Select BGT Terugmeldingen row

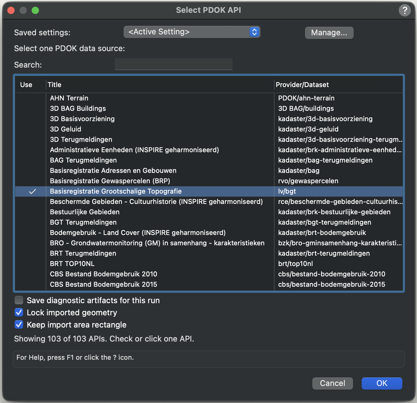coord(209,222)
